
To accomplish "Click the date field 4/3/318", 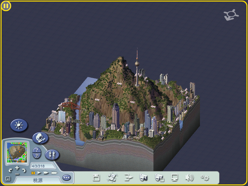I will [42, 166].
